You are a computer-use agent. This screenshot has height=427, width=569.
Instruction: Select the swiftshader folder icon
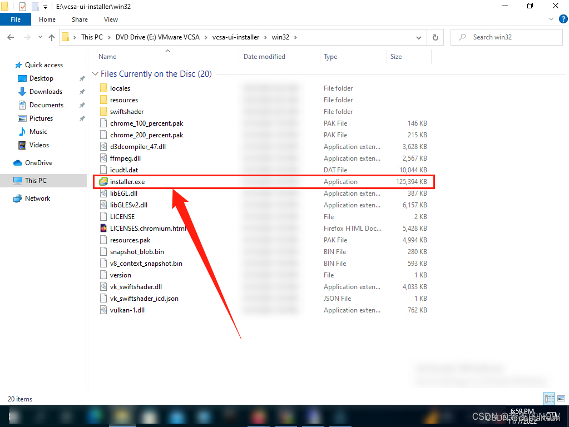103,111
